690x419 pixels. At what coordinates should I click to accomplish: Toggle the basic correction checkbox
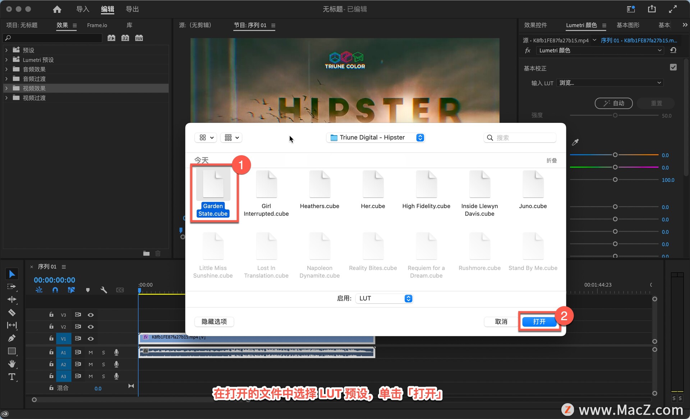tap(673, 67)
